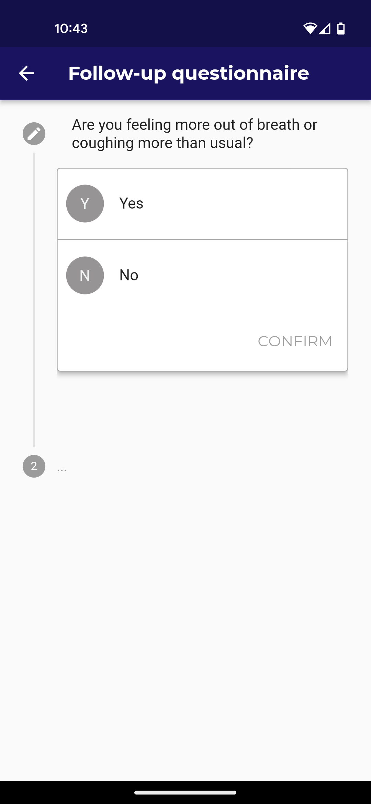Tap the back arrow in header
The image size is (371, 804).
[x=26, y=73]
